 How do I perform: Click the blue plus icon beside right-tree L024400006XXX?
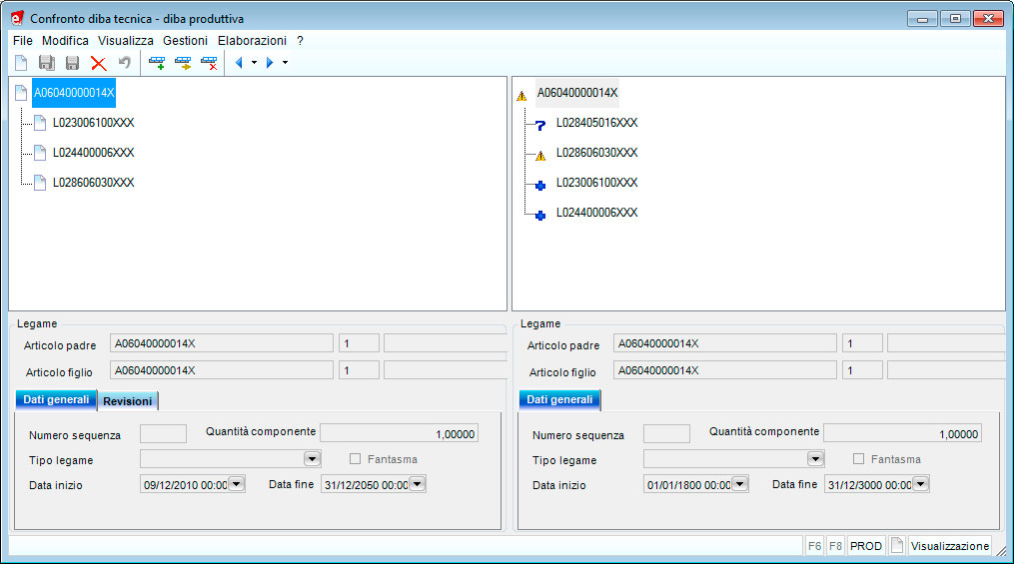click(540, 216)
